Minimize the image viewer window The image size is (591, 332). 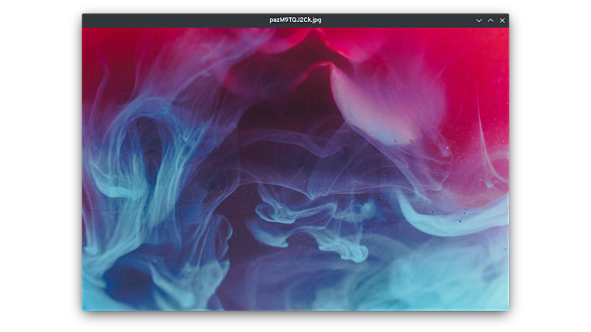(479, 20)
